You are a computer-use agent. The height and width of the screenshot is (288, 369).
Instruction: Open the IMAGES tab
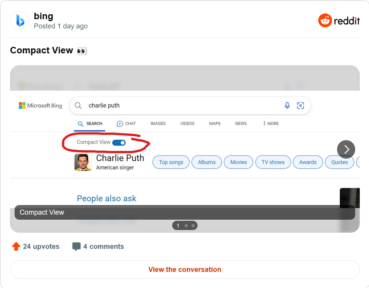pos(158,123)
